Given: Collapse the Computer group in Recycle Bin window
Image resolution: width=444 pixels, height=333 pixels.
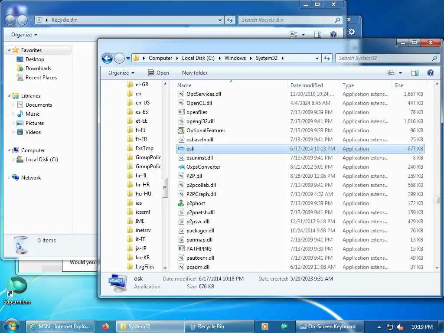Looking at the screenshot, I should pyautogui.click(x=9, y=150).
